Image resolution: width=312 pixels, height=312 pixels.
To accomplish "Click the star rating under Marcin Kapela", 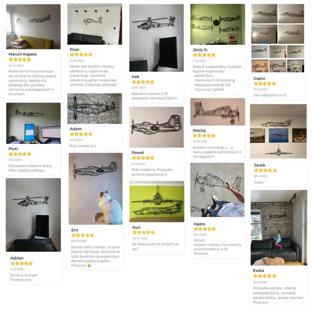I will point(20,60).
